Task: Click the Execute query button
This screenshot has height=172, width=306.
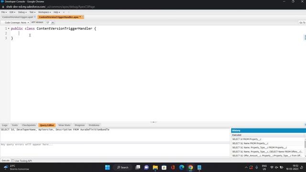Action: [5, 161]
